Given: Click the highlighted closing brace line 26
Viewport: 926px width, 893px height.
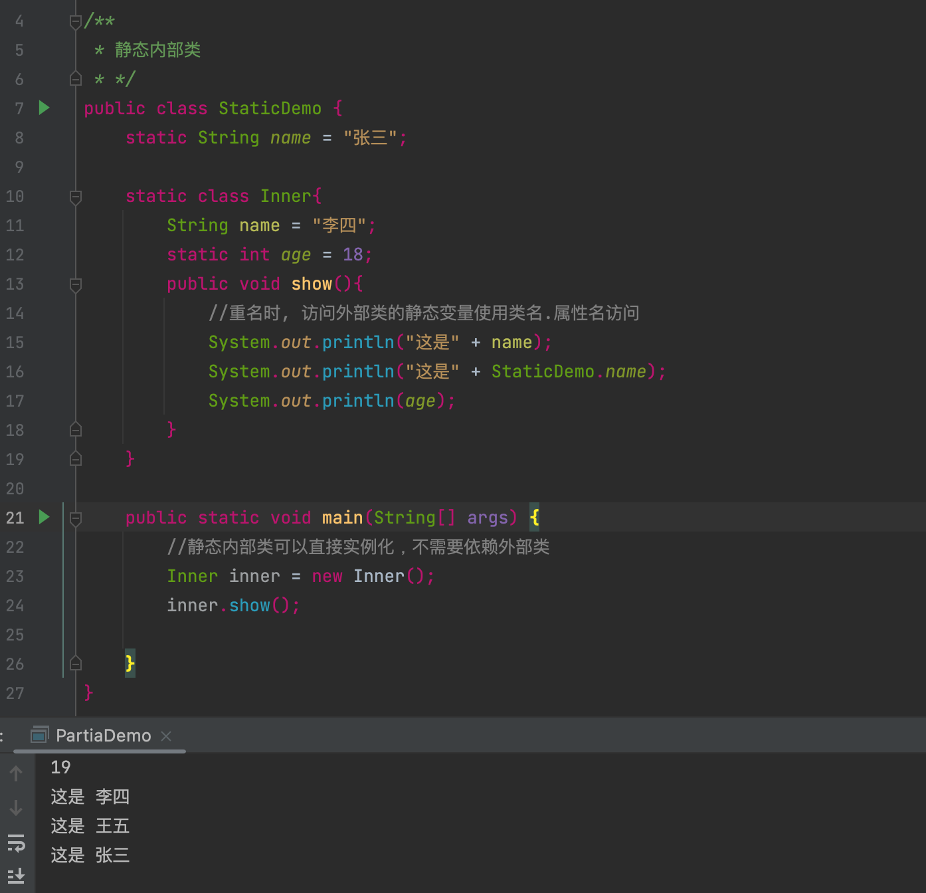Looking at the screenshot, I should pyautogui.click(x=130, y=663).
